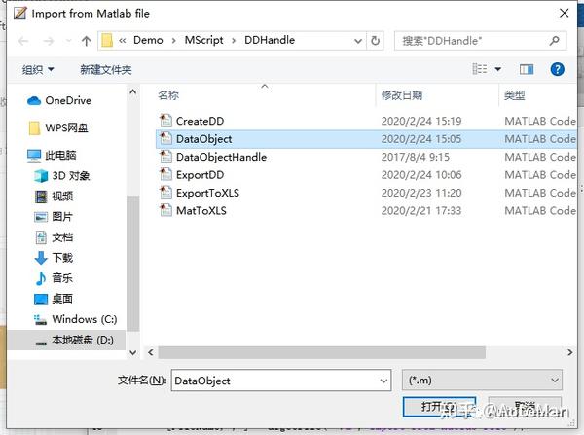Select the OneDrive cloud icon
Viewport: 584px width, 435px height.
34,100
